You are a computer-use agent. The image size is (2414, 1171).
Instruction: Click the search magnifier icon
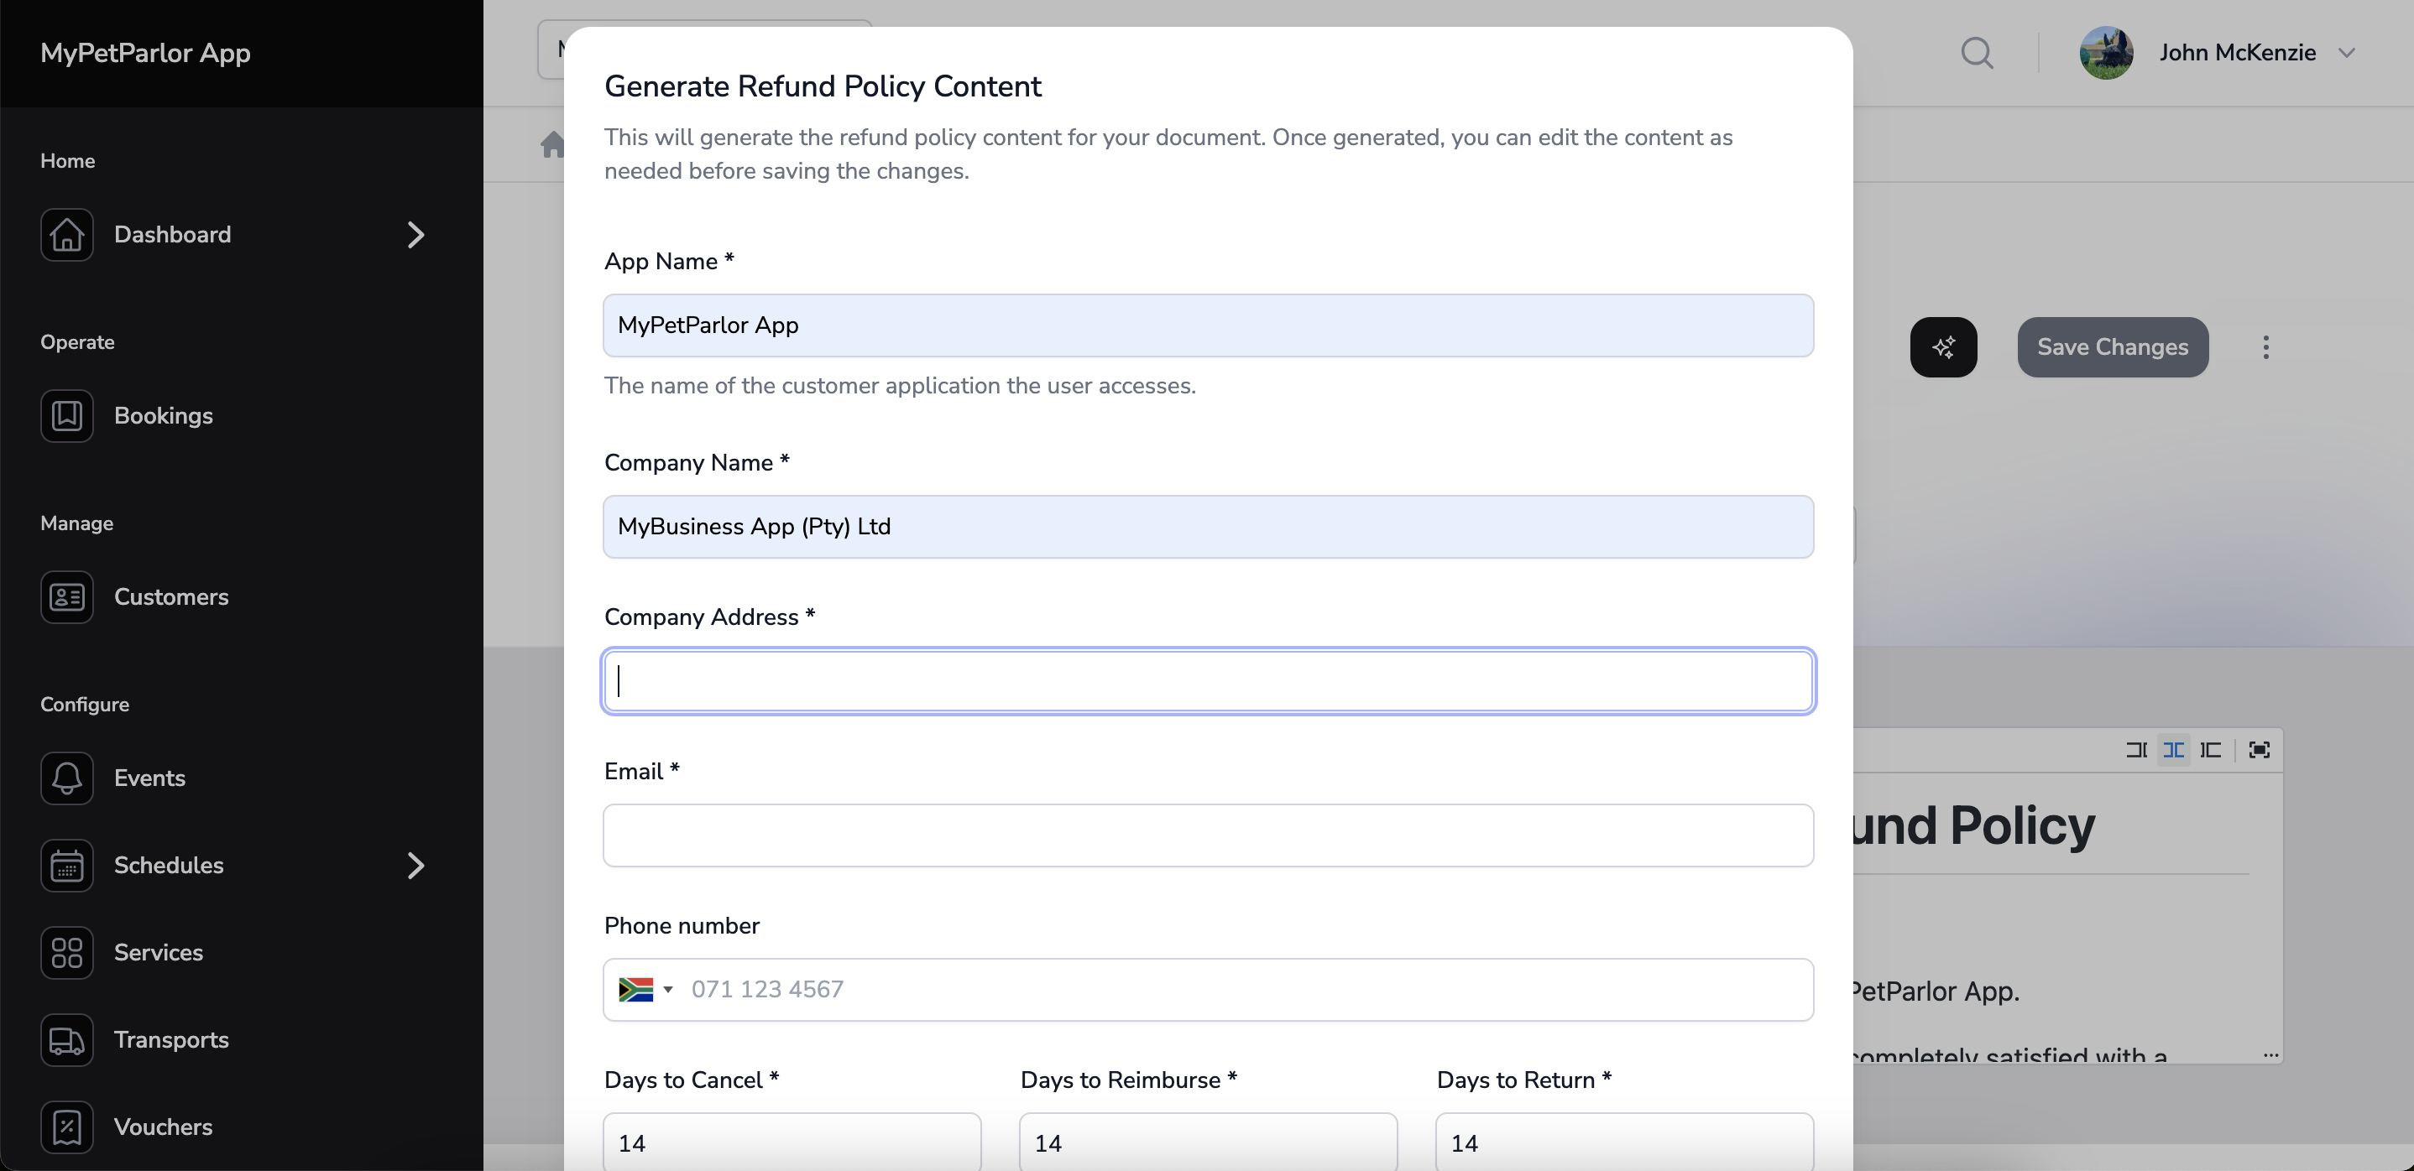tap(1978, 53)
